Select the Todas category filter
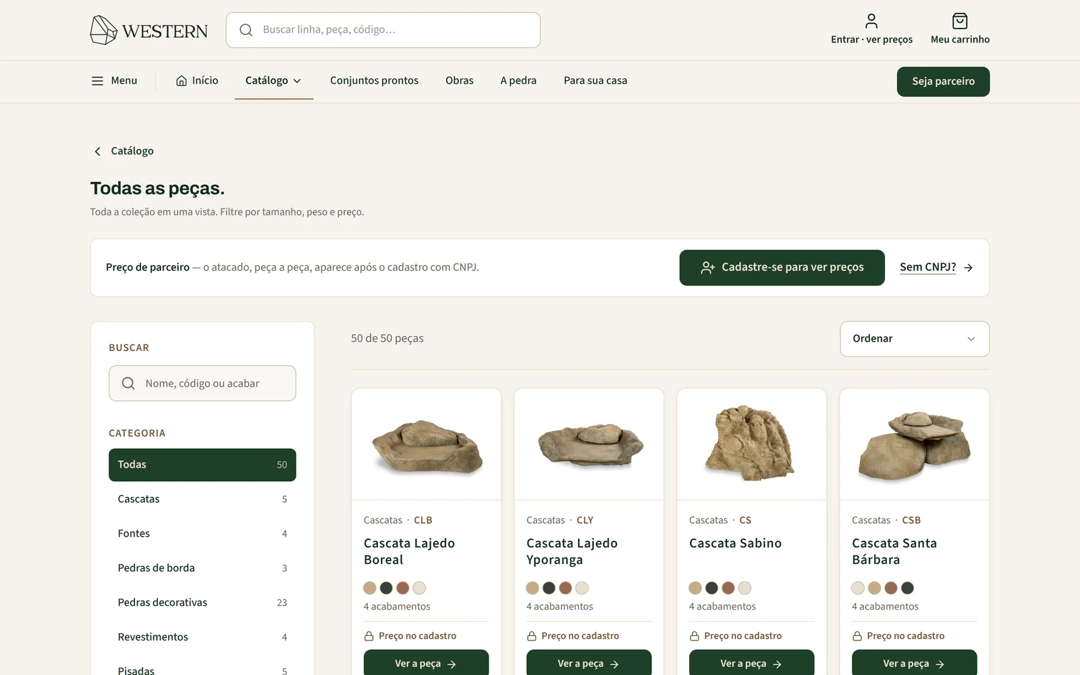The height and width of the screenshot is (675, 1080). pos(202,465)
